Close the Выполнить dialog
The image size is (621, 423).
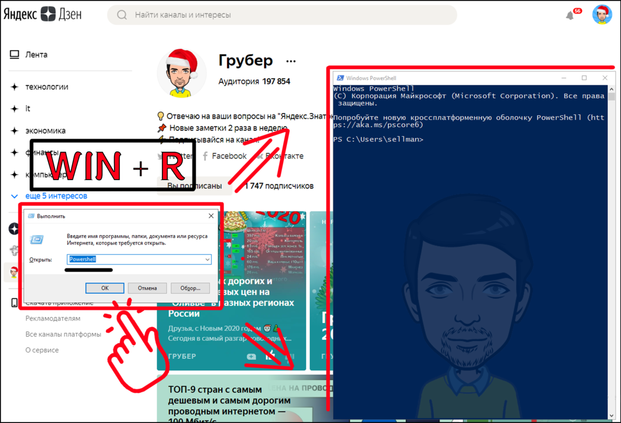coord(211,216)
